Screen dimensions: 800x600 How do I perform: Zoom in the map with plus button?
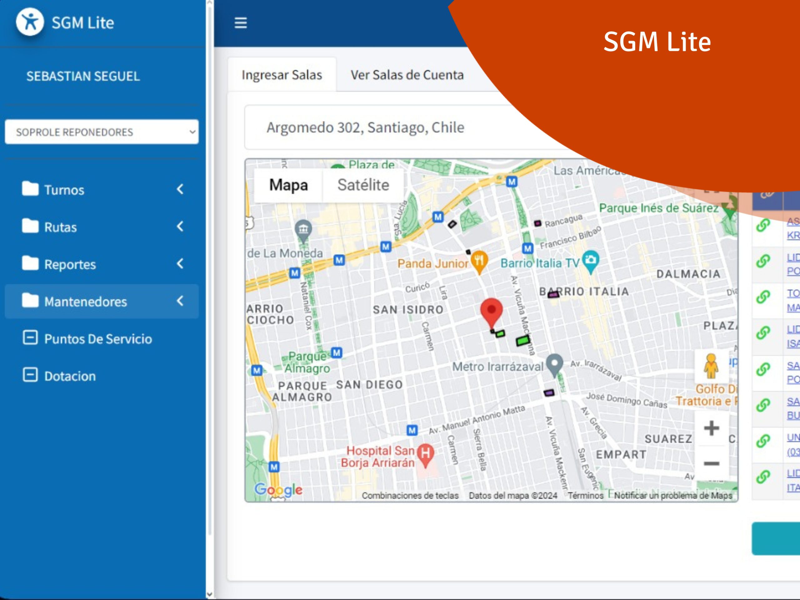(711, 428)
